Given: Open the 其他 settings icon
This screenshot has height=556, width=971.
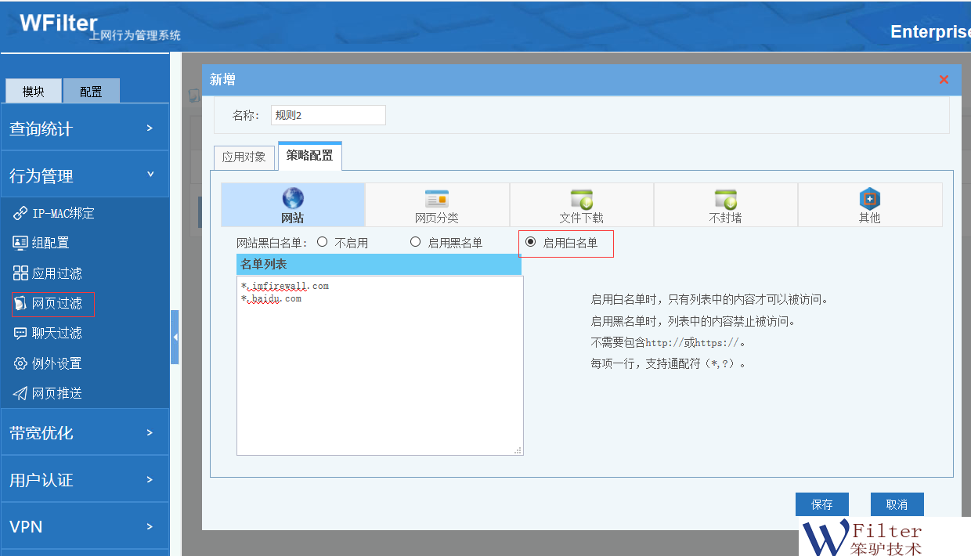Looking at the screenshot, I should tap(869, 199).
